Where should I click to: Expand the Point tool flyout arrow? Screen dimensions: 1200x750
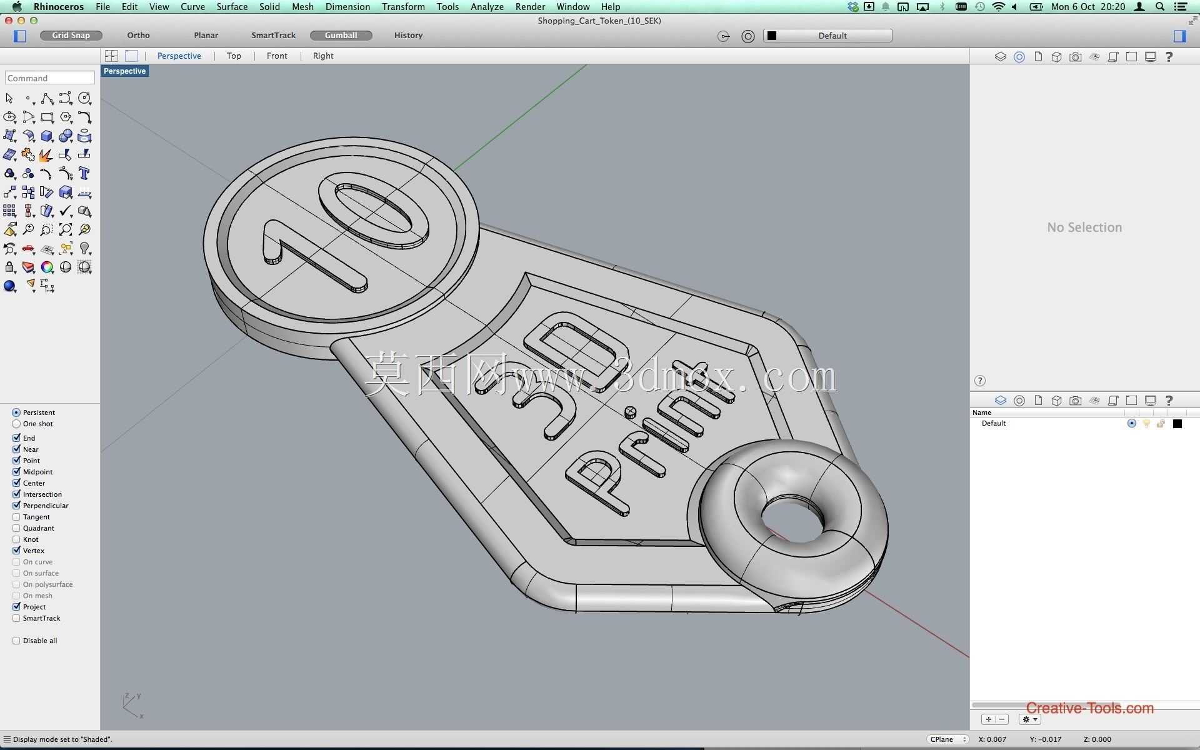(x=34, y=103)
